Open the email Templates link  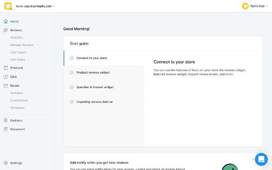tap(17, 108)
